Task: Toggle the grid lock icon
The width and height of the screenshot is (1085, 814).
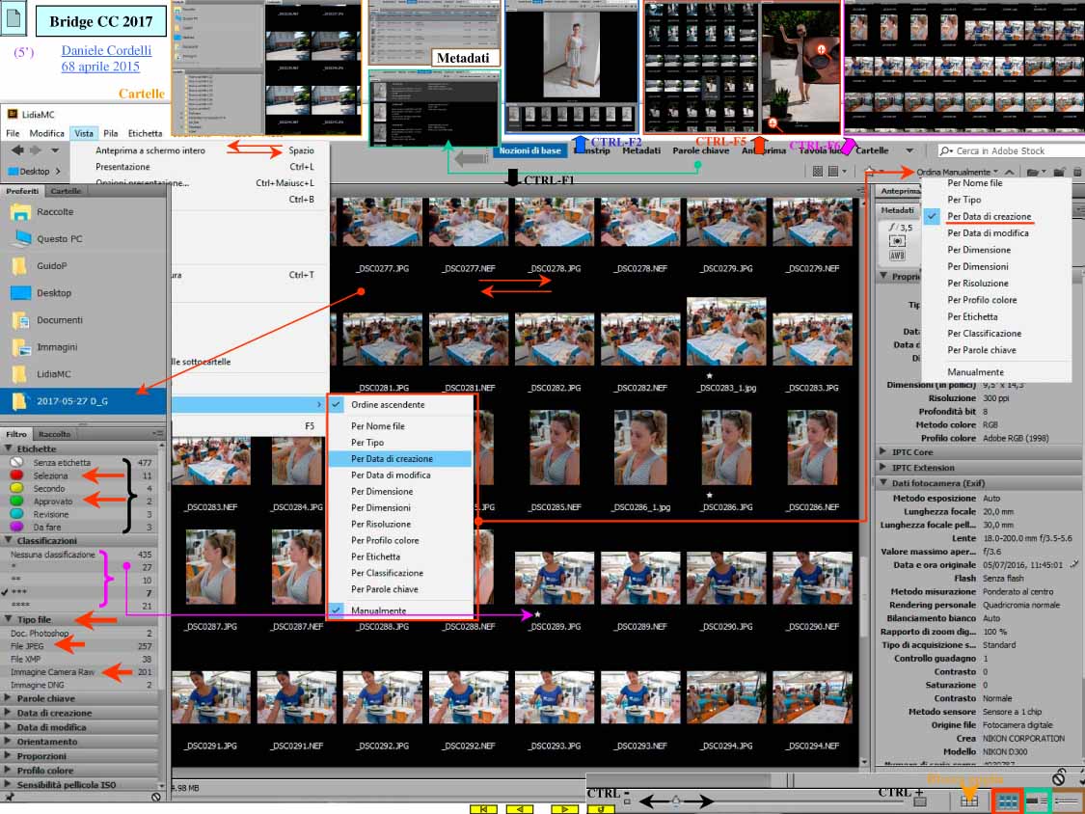Action: (x=969, y=800)
